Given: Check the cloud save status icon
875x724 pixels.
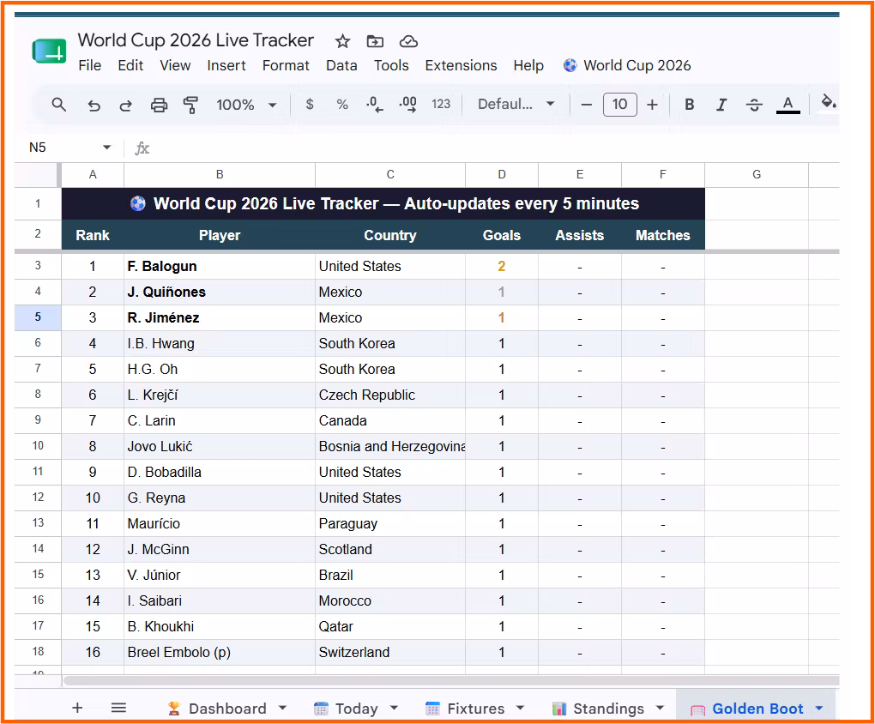Looking at the screenshot, I should [x=408, y=41].
